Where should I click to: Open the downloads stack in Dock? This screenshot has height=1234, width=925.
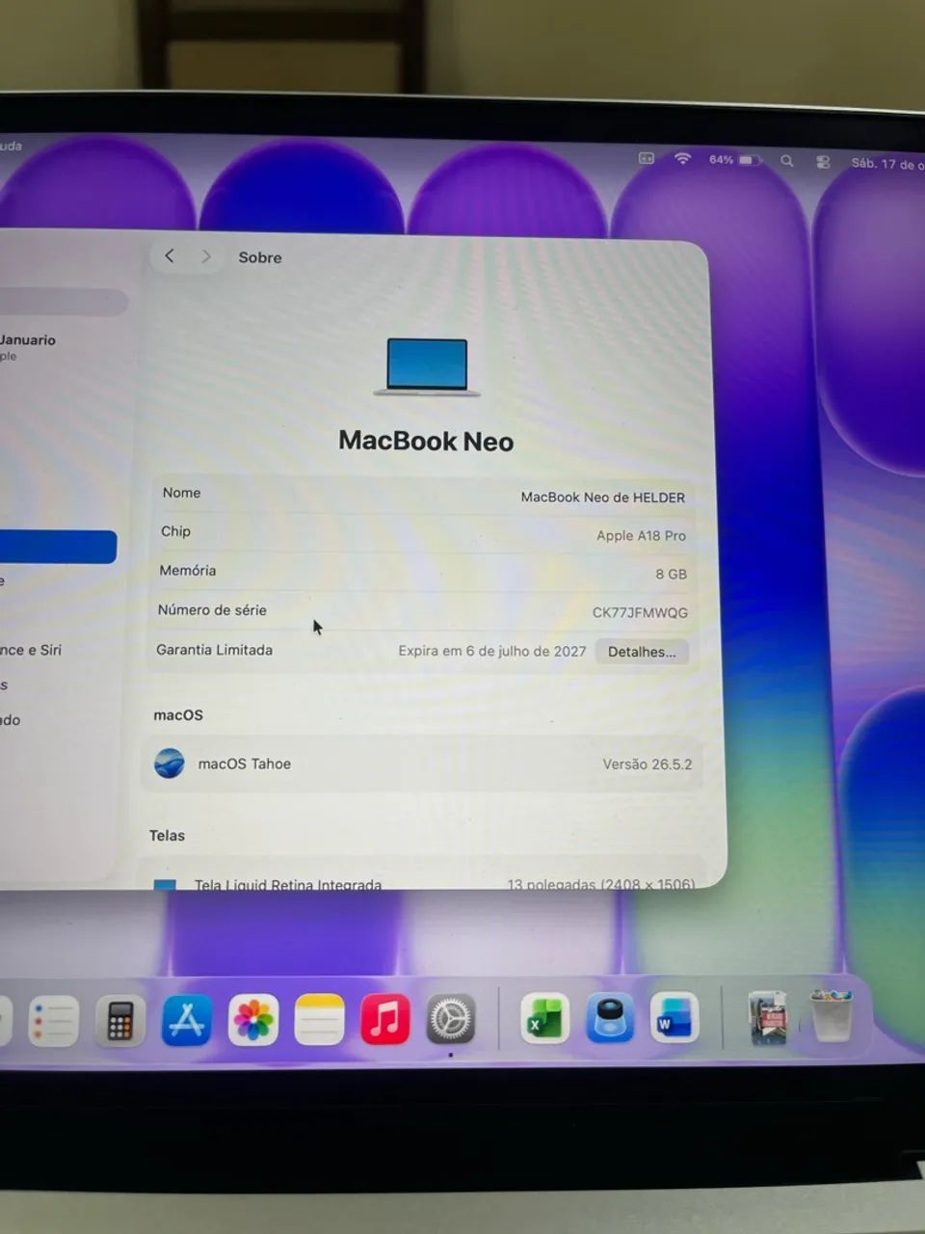[x=768, y=1018]
